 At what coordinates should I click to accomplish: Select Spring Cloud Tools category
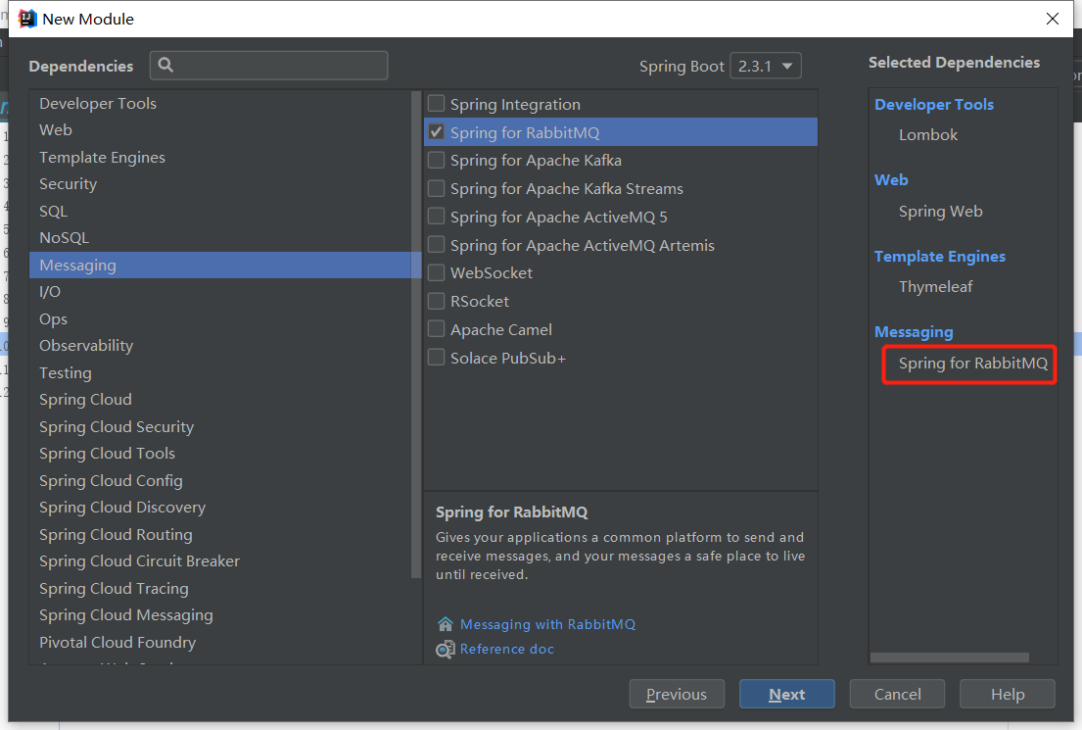(221, 453)
